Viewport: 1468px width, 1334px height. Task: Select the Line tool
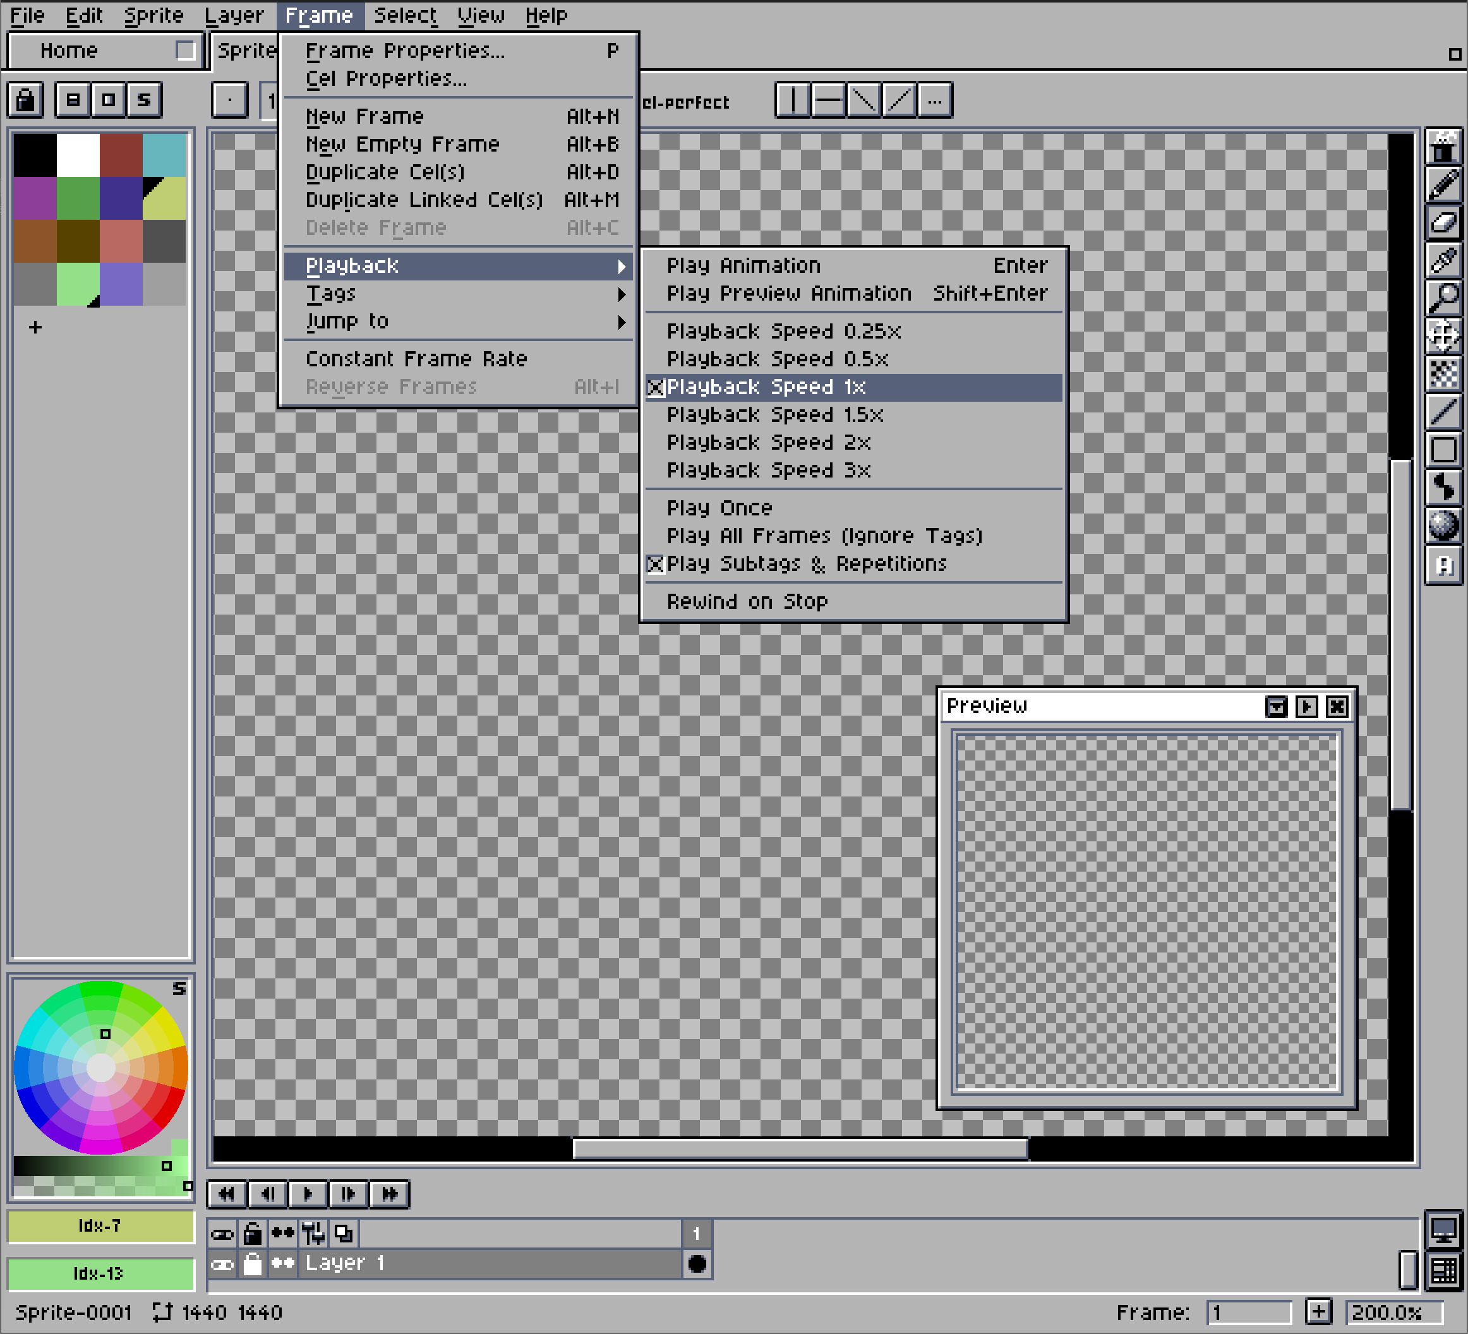click(1443, 411)
